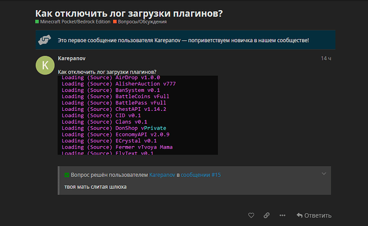Click the reply arrow icon
This screenshot has height=226, width=368.
click(300, 215)
